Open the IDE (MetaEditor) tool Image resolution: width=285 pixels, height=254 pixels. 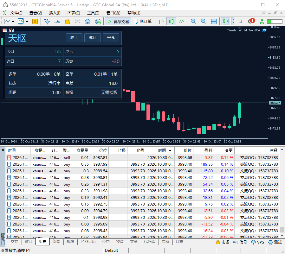click(x=57, y=22)
